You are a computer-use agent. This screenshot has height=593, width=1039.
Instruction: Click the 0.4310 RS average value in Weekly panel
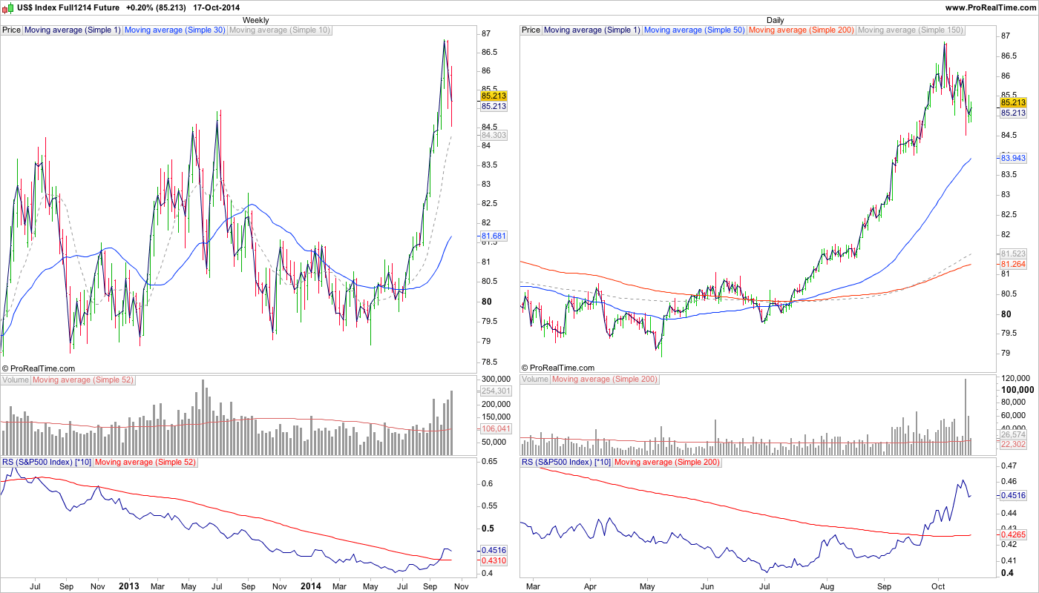[494, 561]
